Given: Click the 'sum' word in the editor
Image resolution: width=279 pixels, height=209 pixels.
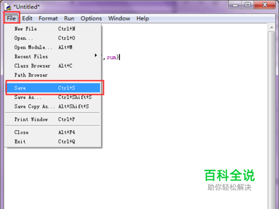Looking at the screenshot, I should click(x=112, y=58).
